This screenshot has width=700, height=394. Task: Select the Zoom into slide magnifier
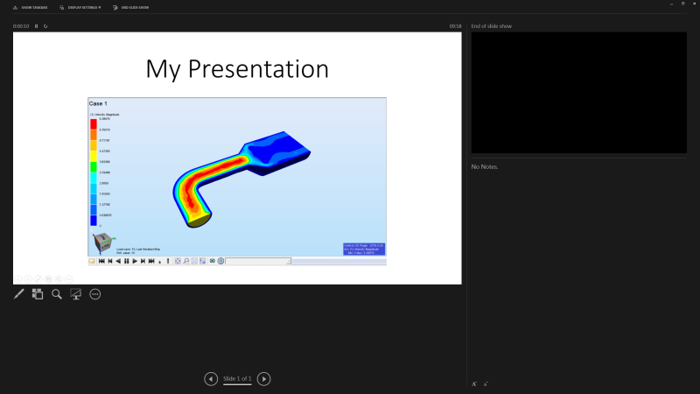(57, 294)
